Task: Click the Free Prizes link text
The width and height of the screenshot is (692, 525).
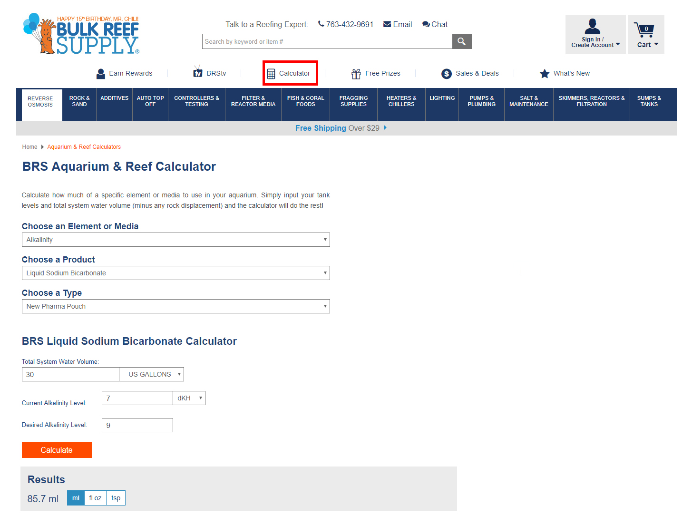Action: (383, 73)
